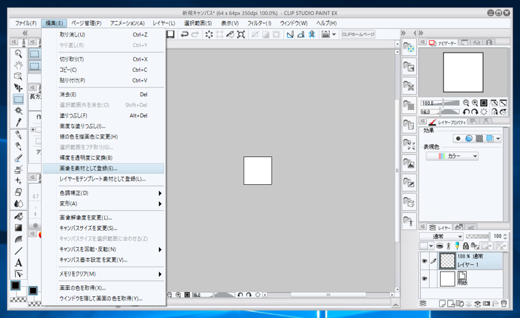The width and height of the screenshot is (520, 318).
Task: Toggle tone effect dotted icon
Action: (479, 139)
